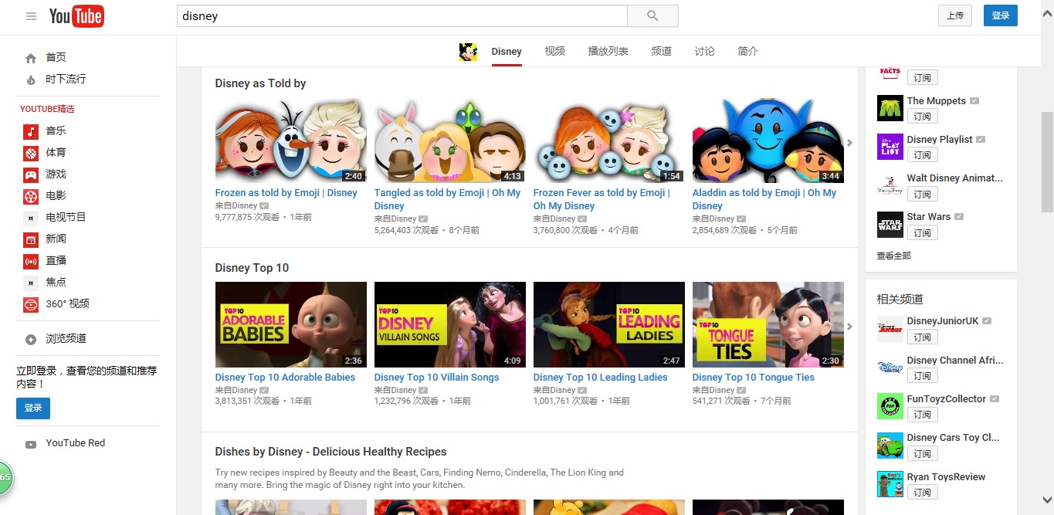Open Disney Top 10 Tongue Ties title
Image resolution: width=1054 pixels, height=515 pixels.
pyautogui.click(x=754, y=378)
